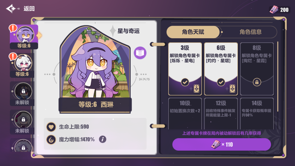Screen dimensions: 295x166
Task: Select the first locked 未解锁 character
Action: point(22,94)
